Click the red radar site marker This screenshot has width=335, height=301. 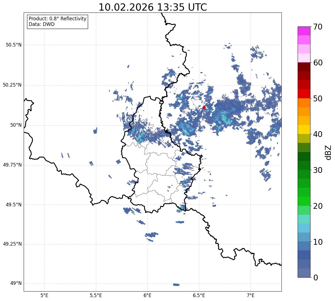tap(204, 107)
